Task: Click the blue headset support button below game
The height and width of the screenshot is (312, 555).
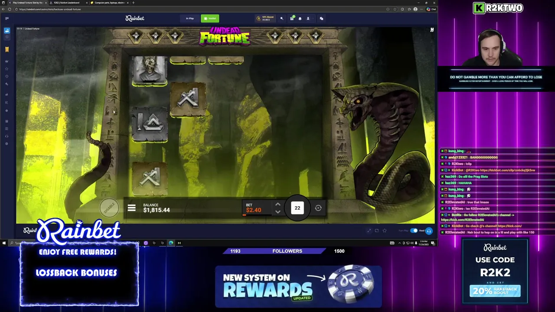Action: tap(429, 231)
